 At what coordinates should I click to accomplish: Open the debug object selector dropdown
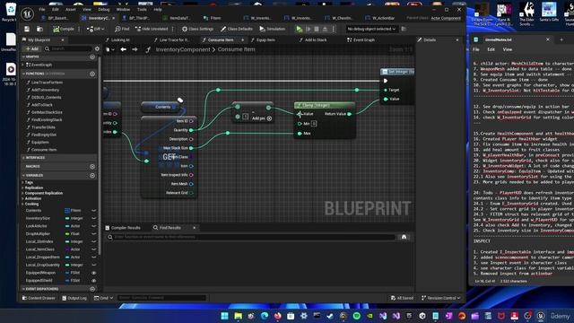tap(371, 29)
